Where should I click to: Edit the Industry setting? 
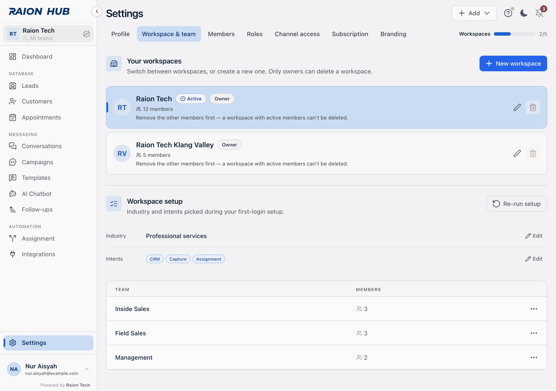534,236
